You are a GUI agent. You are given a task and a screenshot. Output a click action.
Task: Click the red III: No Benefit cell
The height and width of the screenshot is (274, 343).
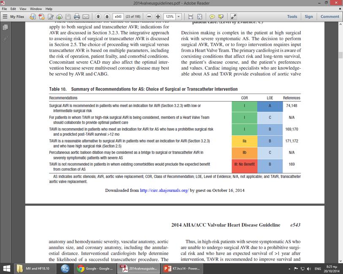tap(244, 166)
